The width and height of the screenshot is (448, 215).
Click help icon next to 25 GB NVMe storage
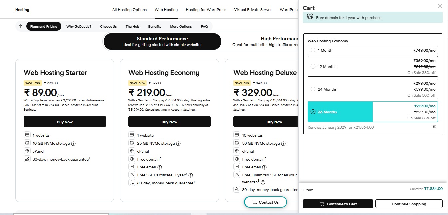(x=178, y=144)
